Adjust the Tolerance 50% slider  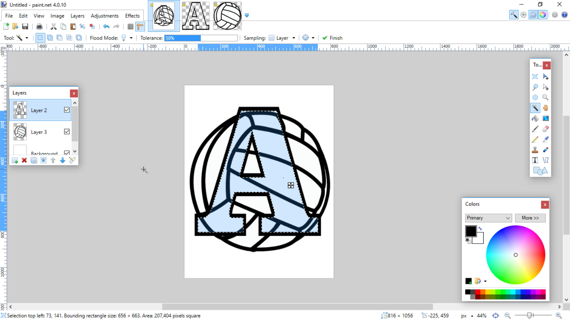[x=201, y=38]
